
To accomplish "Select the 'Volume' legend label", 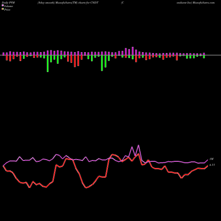I will point(8,6).
